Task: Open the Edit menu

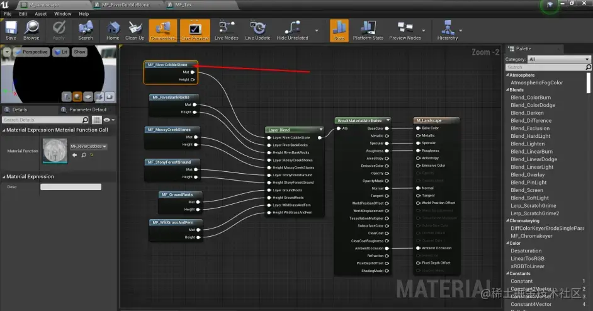Action: pos(23,14)
